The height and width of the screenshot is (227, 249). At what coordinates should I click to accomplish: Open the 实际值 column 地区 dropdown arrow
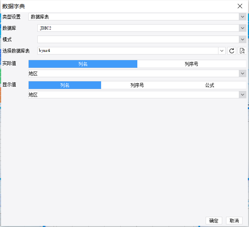(243, 73)
